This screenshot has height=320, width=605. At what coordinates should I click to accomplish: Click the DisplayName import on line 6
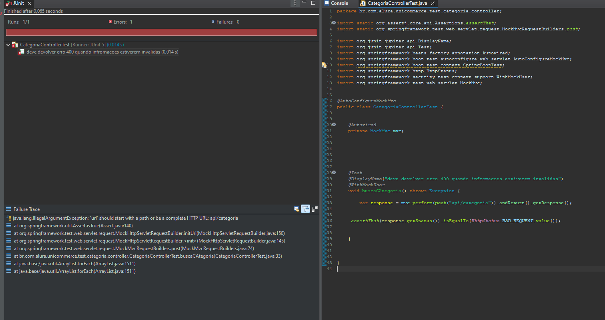pyautogui.click(x=394, y=41)
